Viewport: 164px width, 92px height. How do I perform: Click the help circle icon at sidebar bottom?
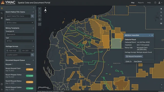tap(2, 84)
